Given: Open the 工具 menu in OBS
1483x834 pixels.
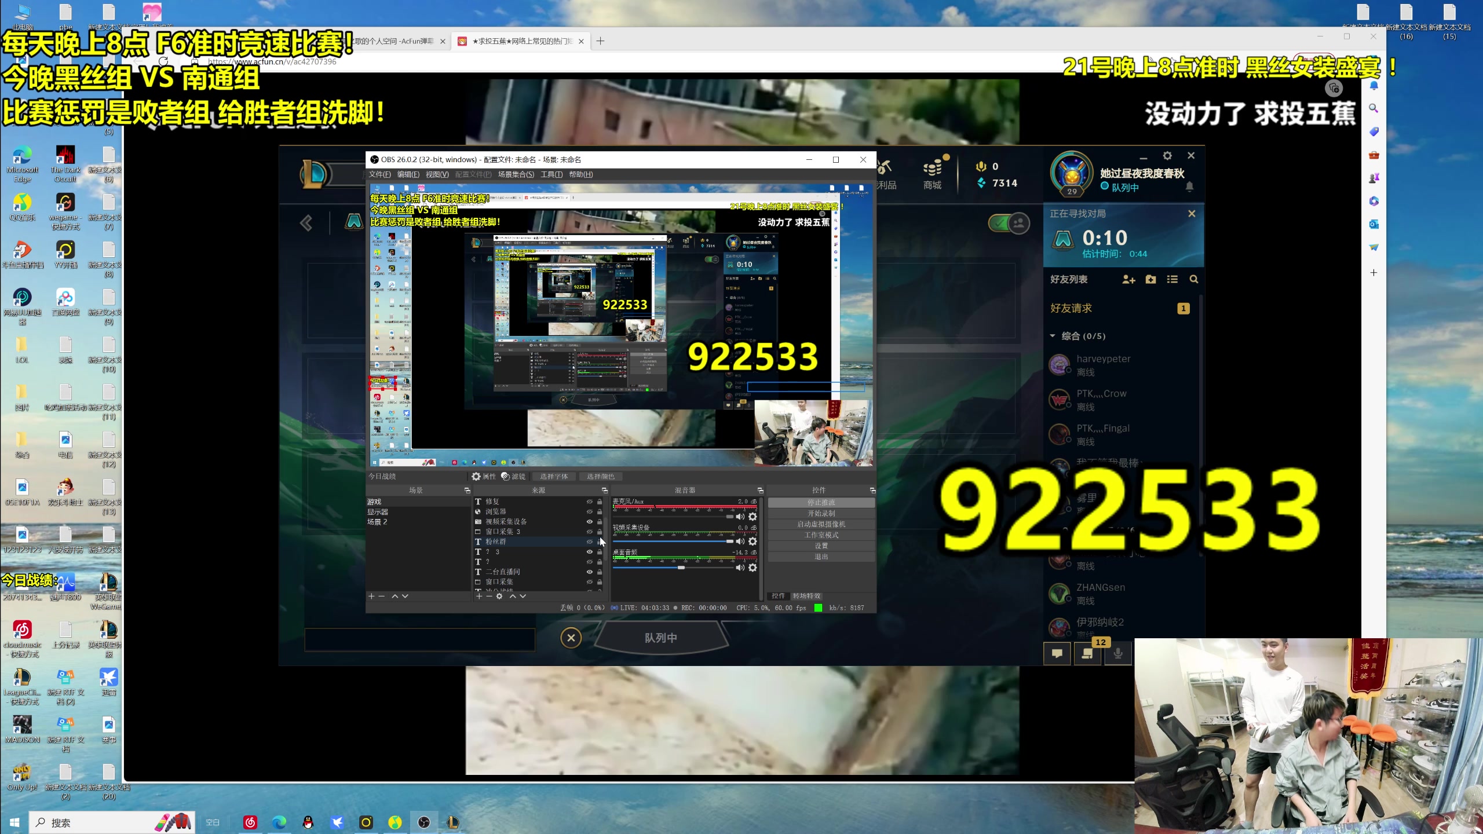Looking at the screenshot, I should coord(551,174).
